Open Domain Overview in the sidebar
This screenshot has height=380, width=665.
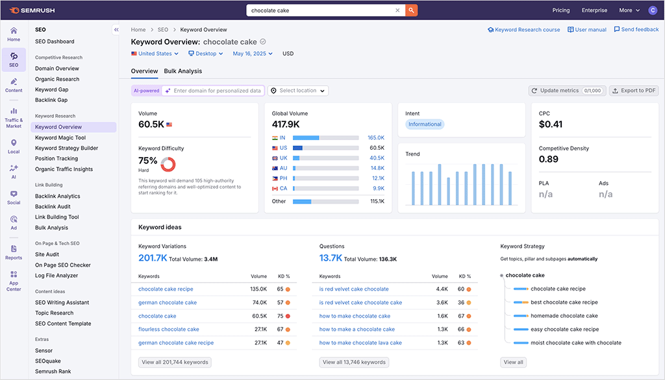(x=57, y=69)
